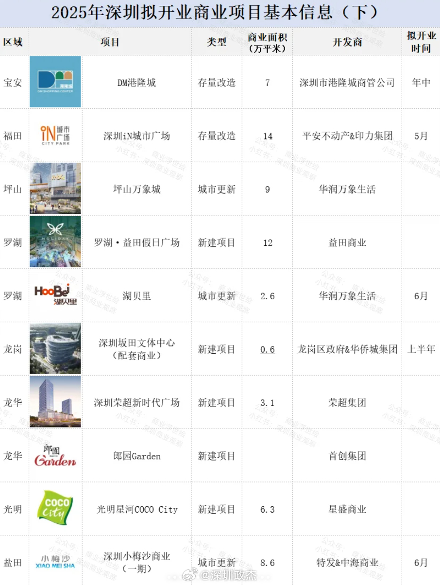Click the area value 6.3

268,510
